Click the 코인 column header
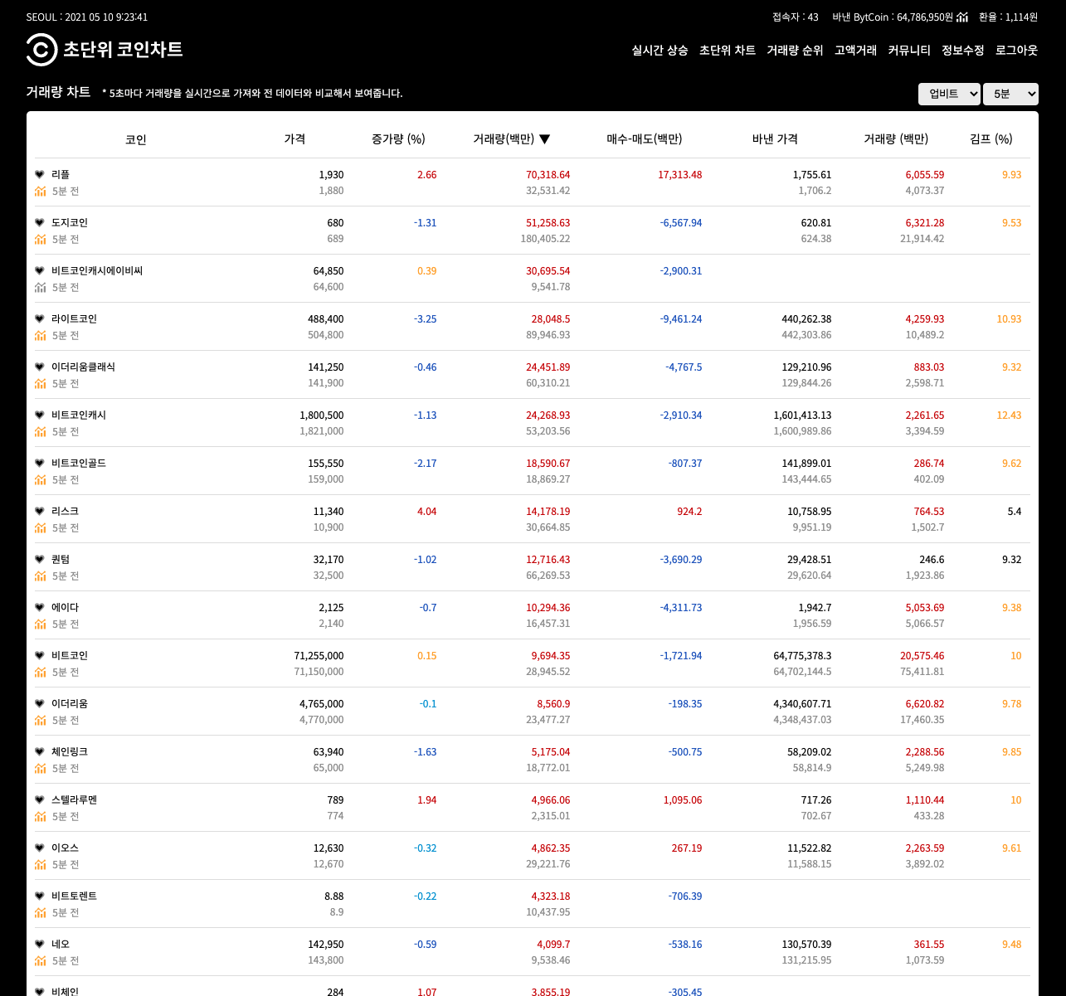Image resolution: width=1066 pixels, height=996 pixels. (136, 139)
